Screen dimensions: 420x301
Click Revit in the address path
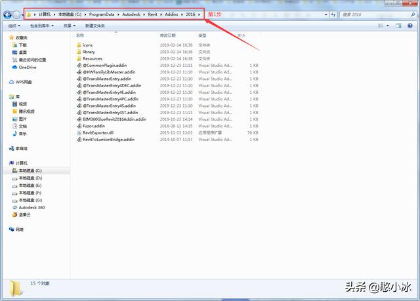click(152, 14)
